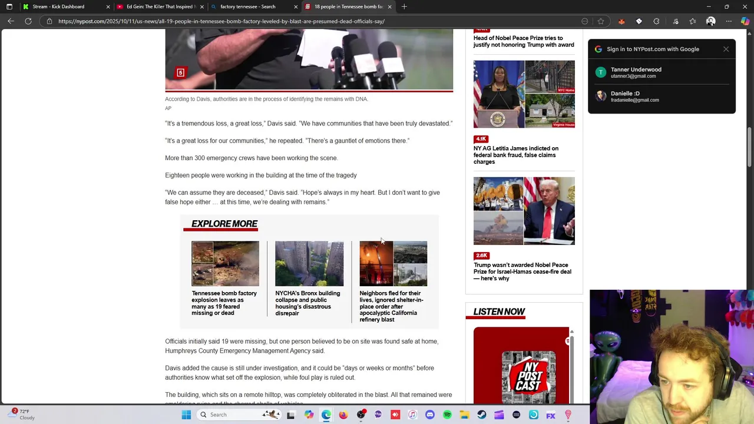Click the Microsoft Edge taskbar icon
The image size is (754, 424).
[x=326, y=415]
